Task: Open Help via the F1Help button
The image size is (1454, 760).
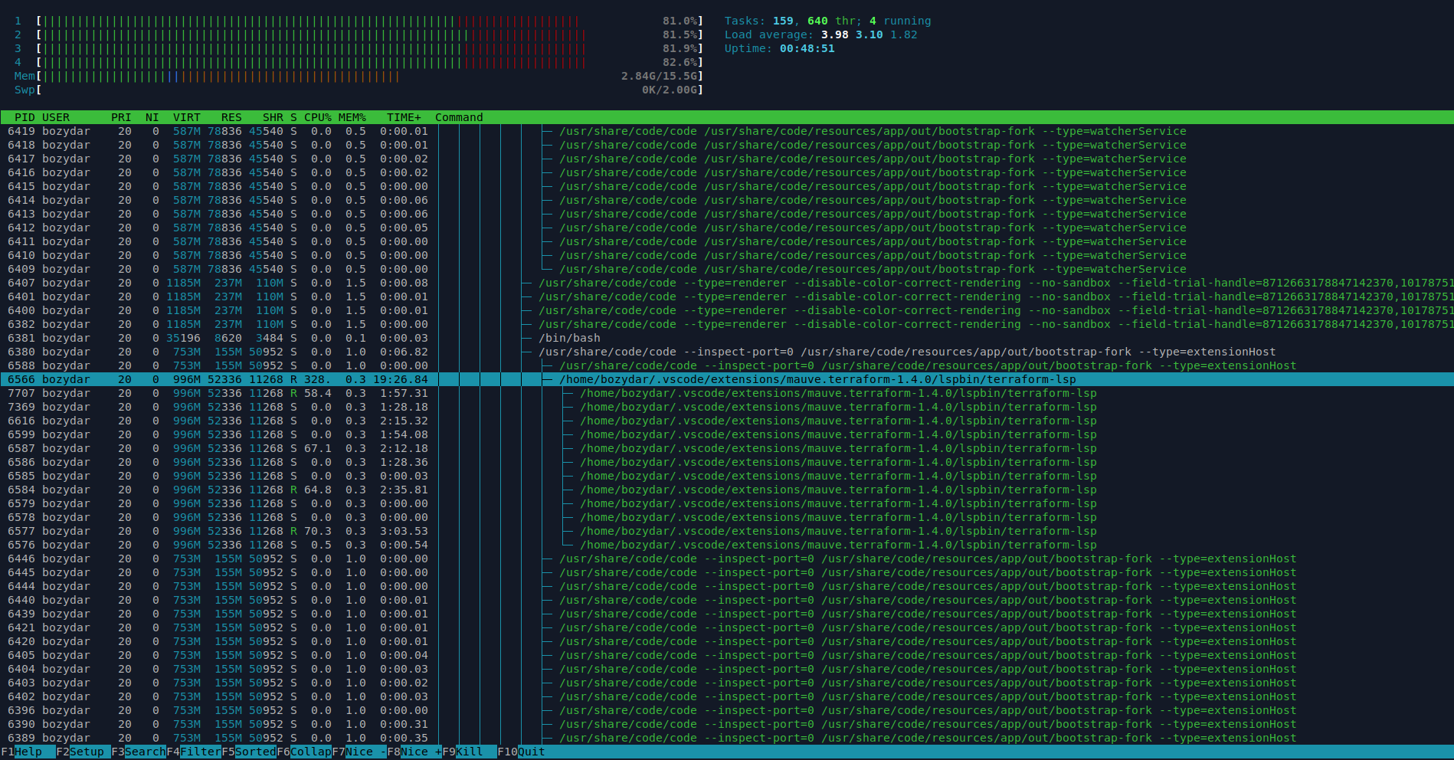Action: [23, 752]
